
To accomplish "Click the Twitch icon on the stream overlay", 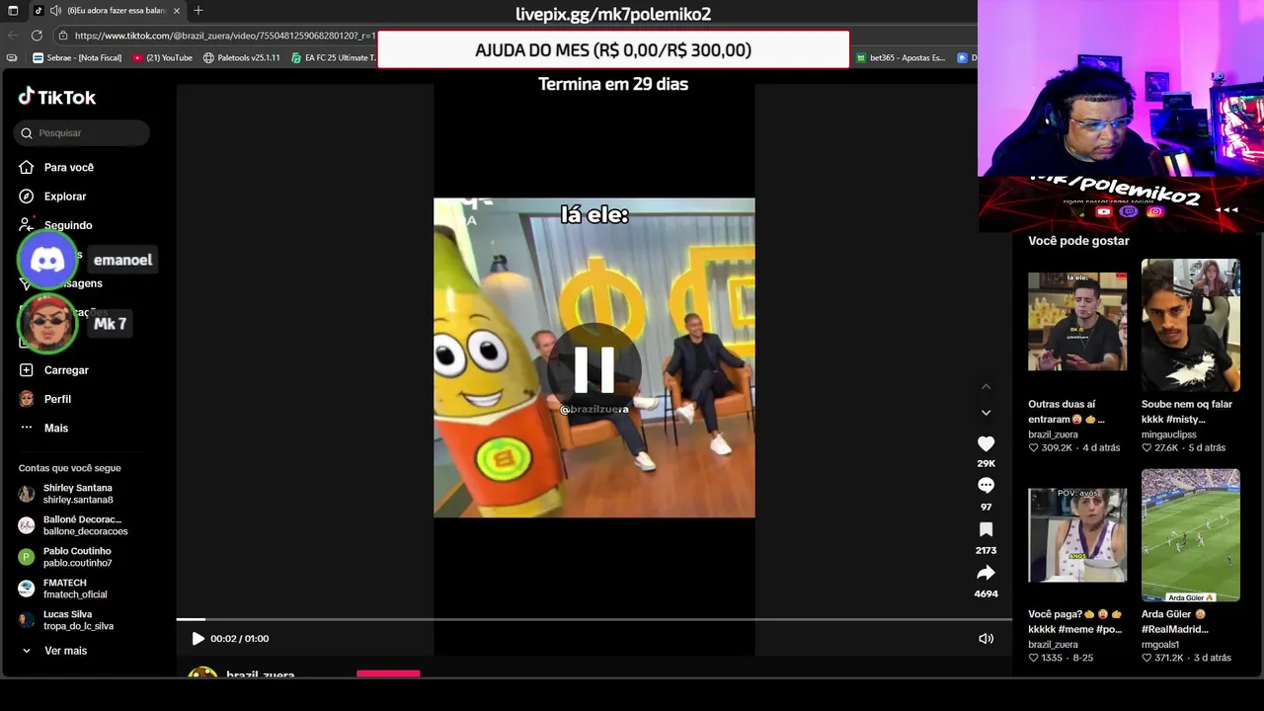I will coord(1130,211).
